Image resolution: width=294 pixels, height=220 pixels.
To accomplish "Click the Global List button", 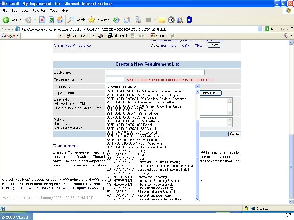I will tap(211, 93).
